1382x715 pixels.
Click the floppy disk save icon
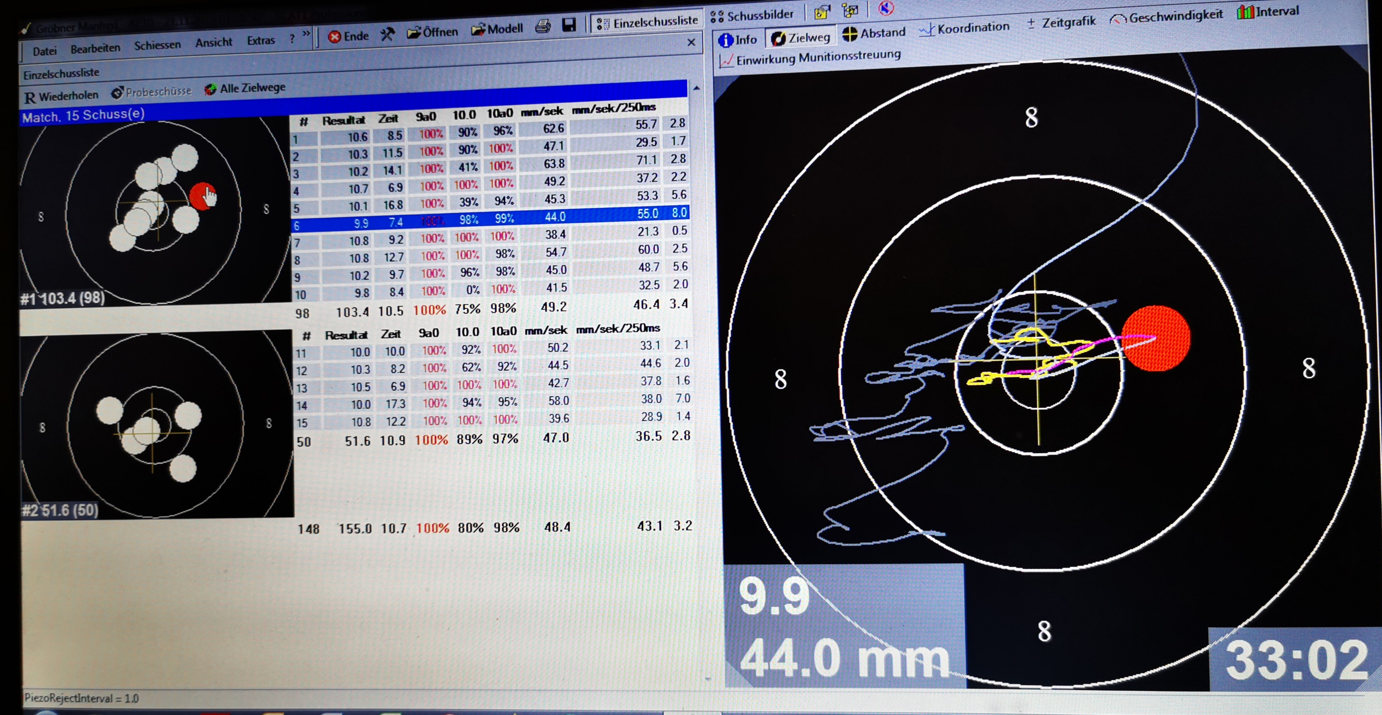click(x=569, y=25)
